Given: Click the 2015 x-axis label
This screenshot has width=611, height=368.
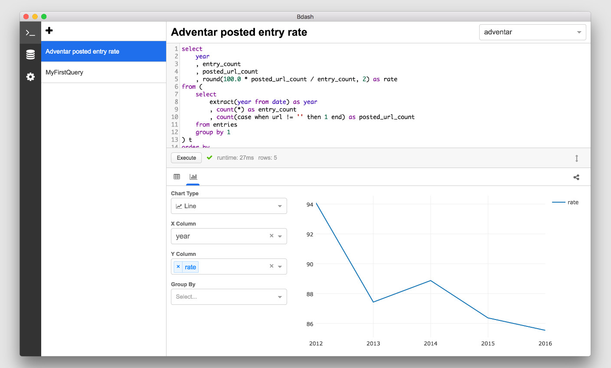Looking at the screenshot, I should (x=488, y=343).
